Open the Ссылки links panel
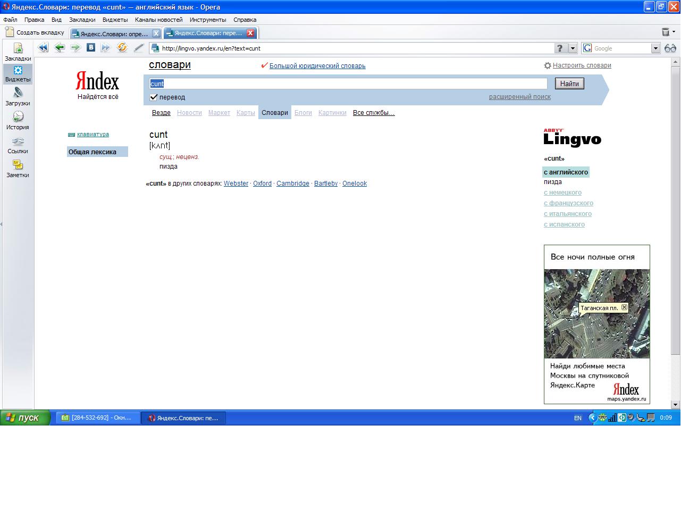Image resolution: width=689 pixels, height=517 pixels. click(18, 145)
